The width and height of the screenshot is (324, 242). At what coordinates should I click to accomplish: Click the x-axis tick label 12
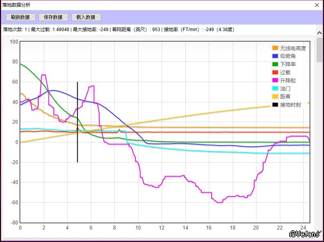tap(162, 228)
